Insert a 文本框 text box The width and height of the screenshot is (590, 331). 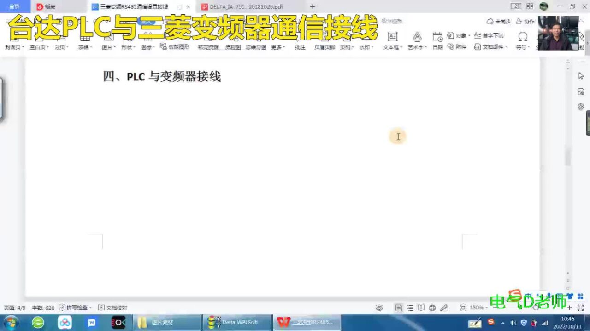coord(393,41)
